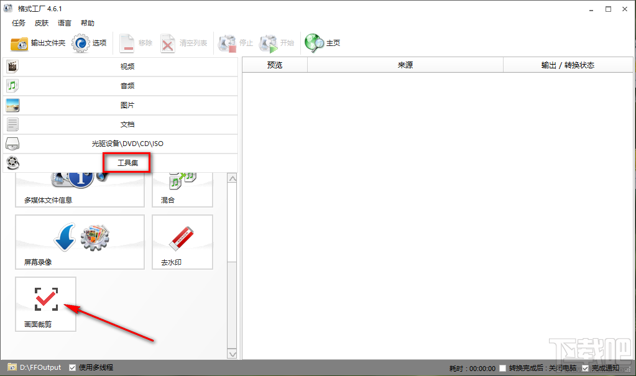Viewport: 636px width, 376px height.
Task: Click the 清空列表 toolbar icon
Action: 167,44
